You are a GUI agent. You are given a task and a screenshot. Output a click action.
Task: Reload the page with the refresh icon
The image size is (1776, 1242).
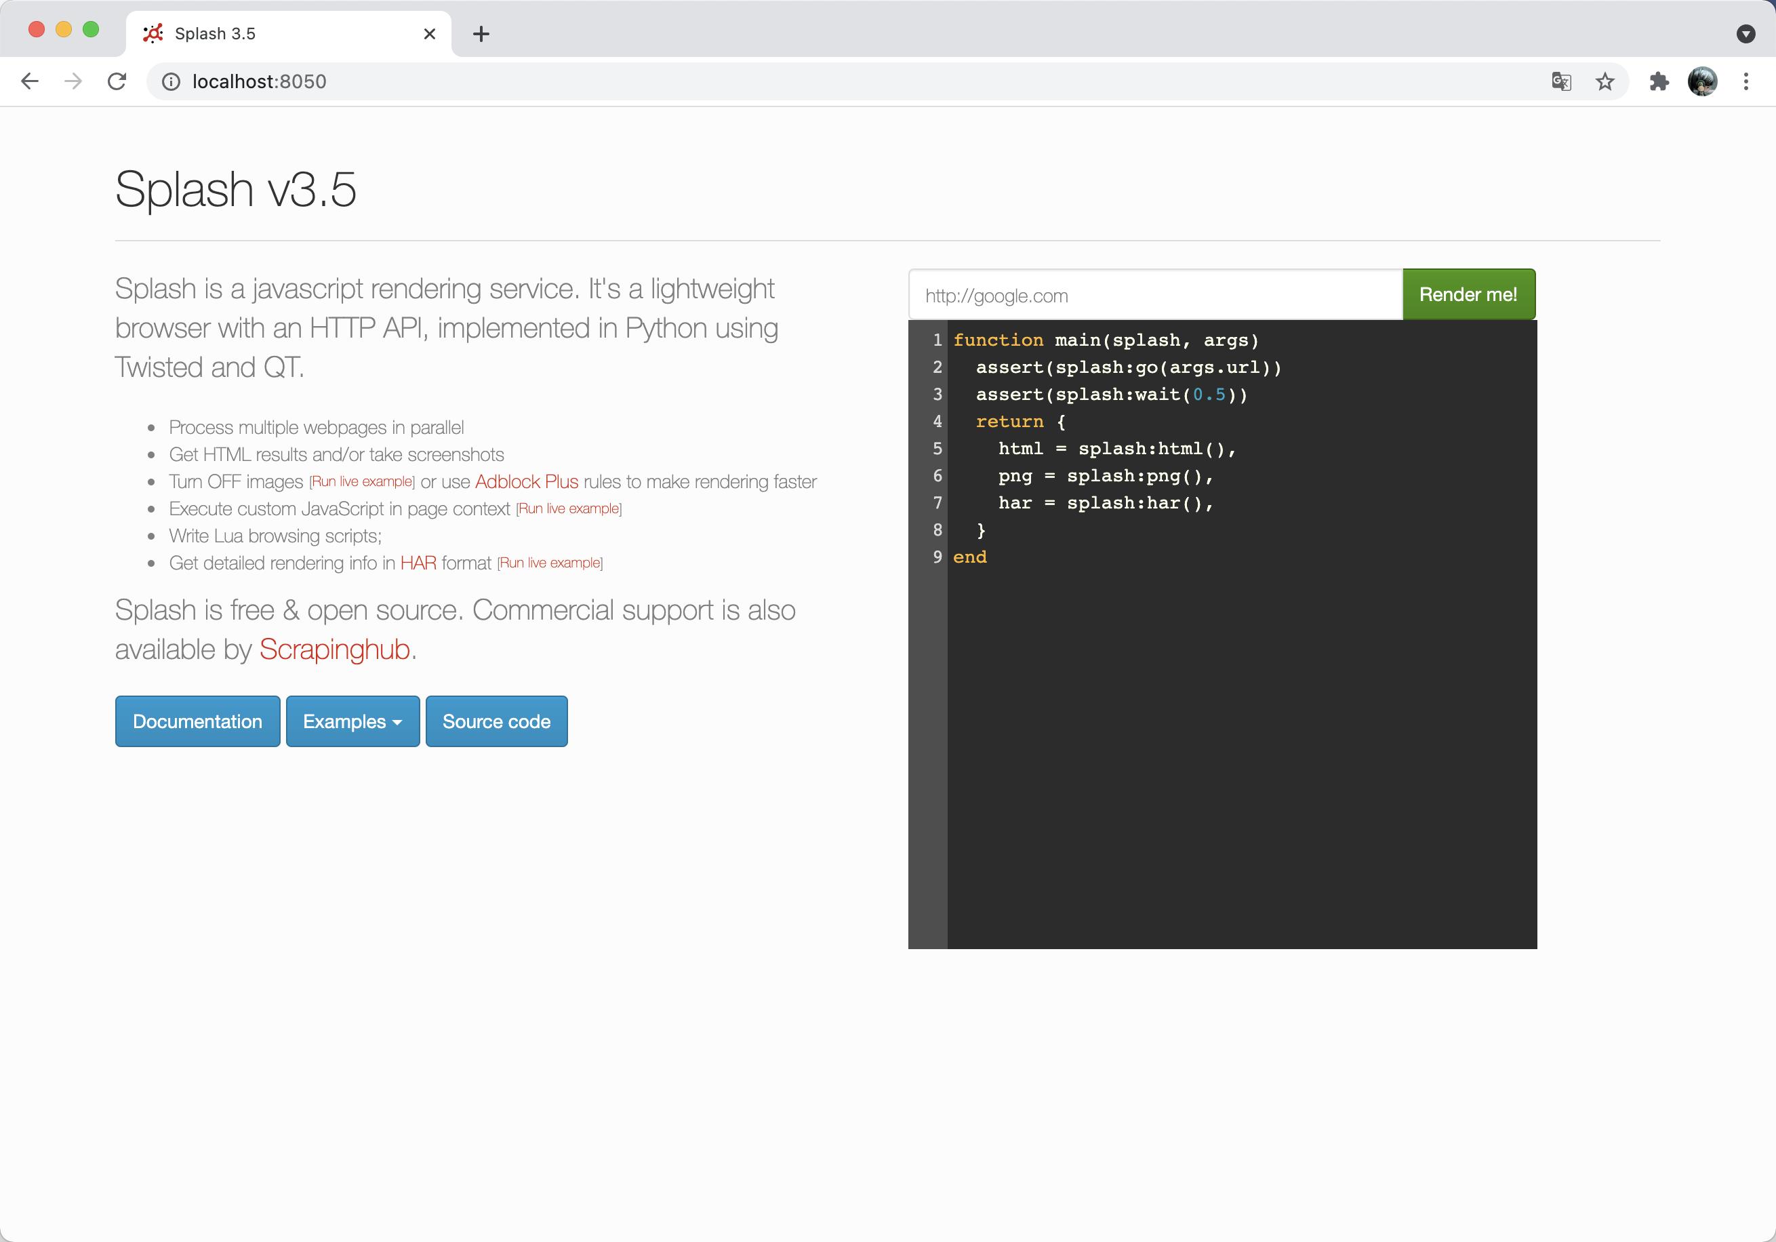[x=117, y=81]
